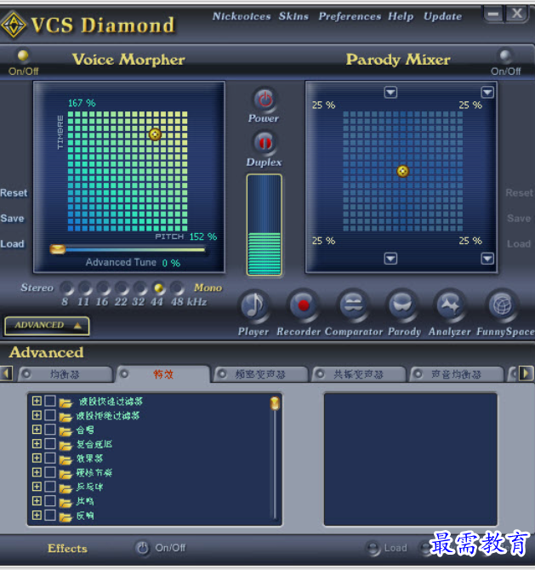Switch to the 均衡器 tab
Screen dimensions: 535x570
65,374
